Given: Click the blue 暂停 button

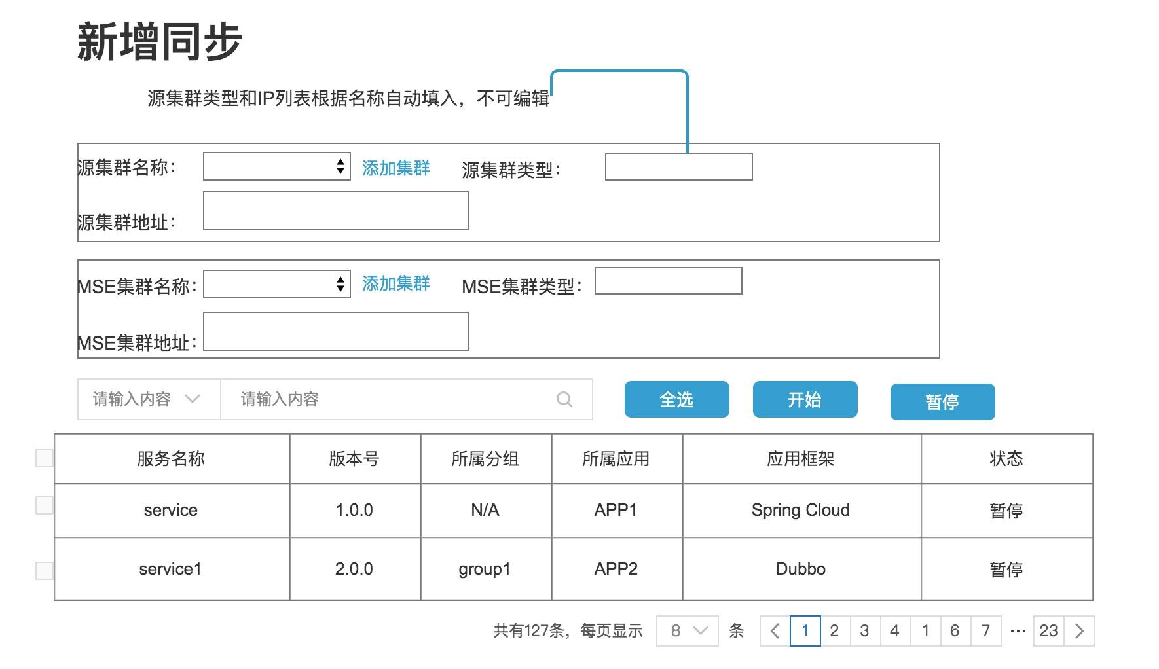Looking at the screenshot, I should 942,402.
